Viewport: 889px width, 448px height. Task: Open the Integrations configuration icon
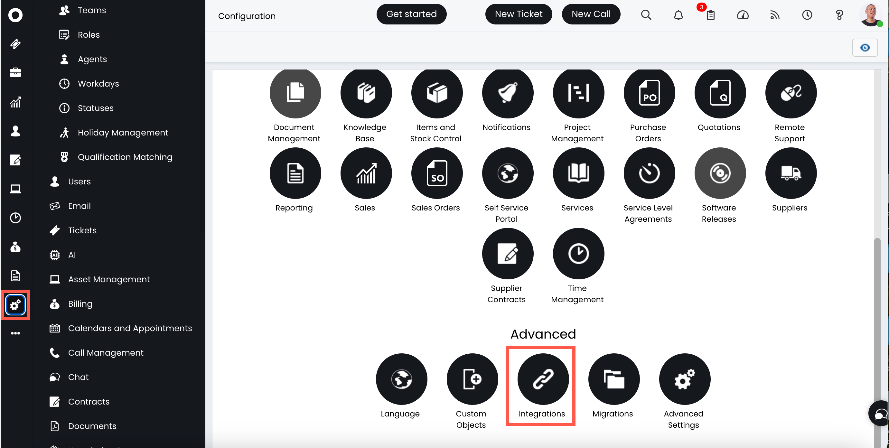[x=543, y=379]
